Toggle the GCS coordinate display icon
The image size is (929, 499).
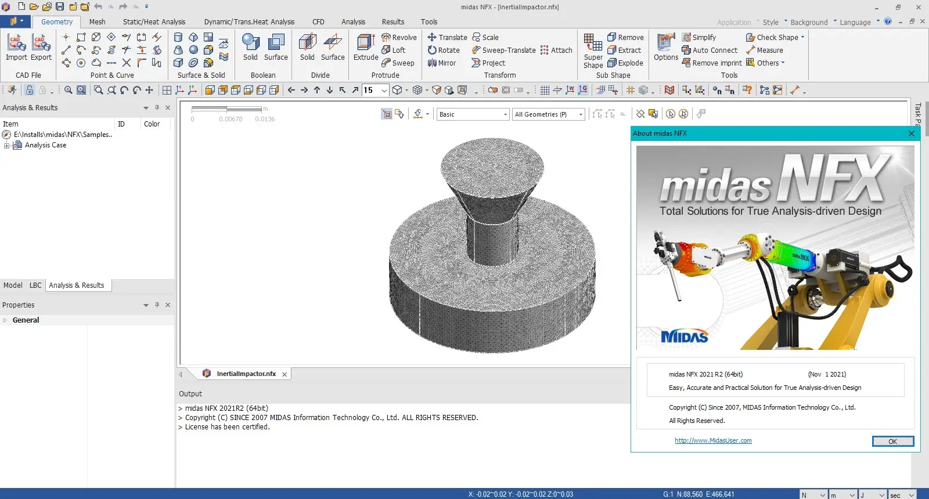pyautogui.click(x=583, y=90)
